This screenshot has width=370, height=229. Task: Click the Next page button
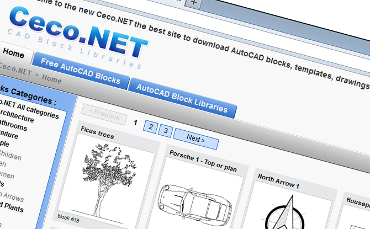(x=196, y=139)
